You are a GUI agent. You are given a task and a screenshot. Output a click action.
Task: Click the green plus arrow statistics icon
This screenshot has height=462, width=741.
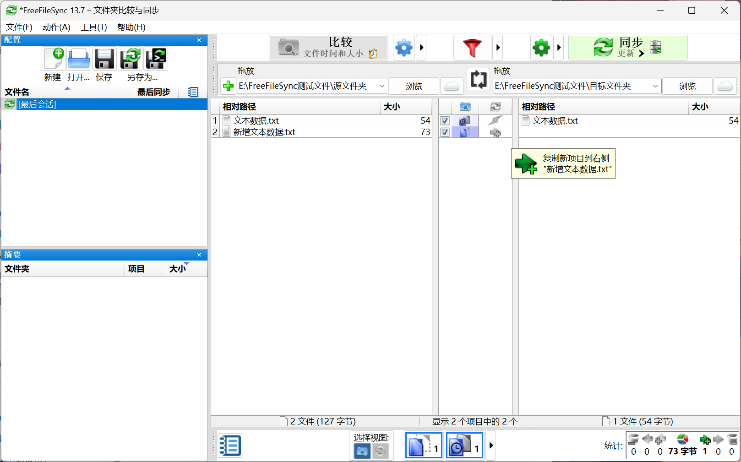(x=705, y=440)
